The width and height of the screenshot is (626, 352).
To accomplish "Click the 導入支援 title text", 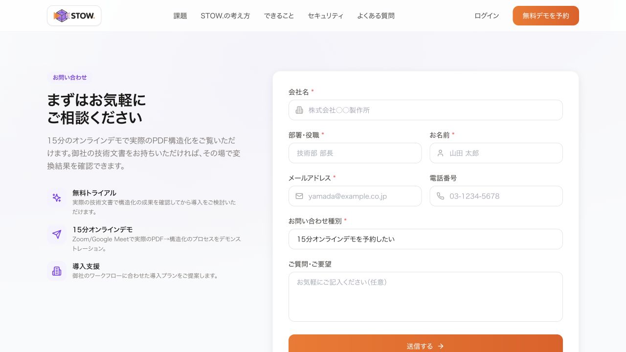I will point(86,266).
